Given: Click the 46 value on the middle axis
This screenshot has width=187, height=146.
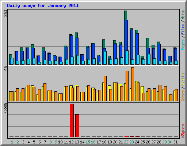Looking at the screenshot, I should (x=5, y=68).
